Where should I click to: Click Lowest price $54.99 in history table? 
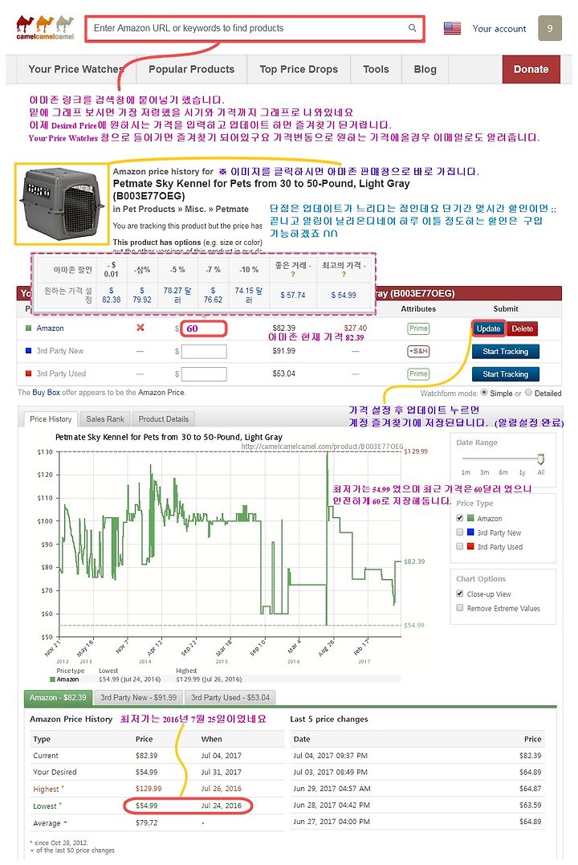point(147,806)
